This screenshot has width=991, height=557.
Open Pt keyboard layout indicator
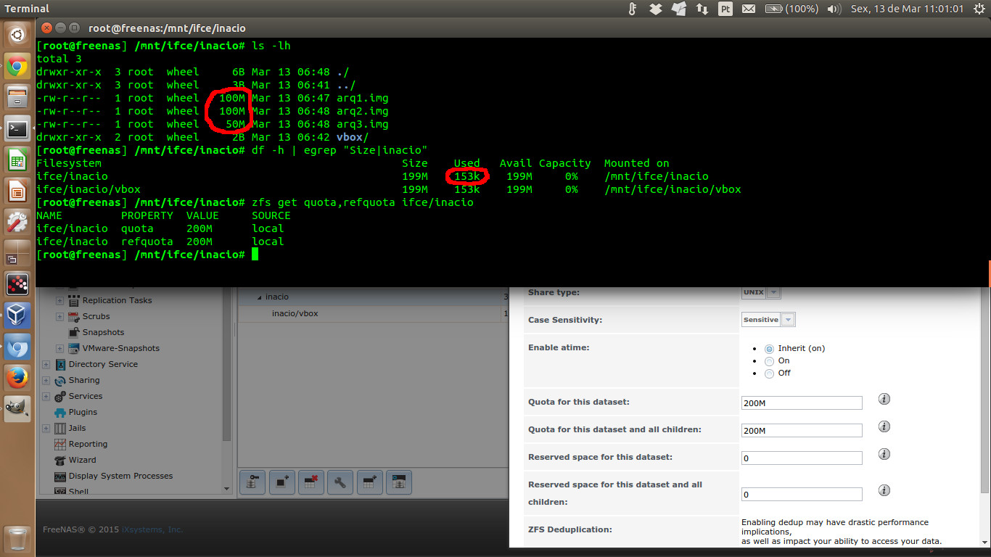pyautogui.click(x=725, y=9)
